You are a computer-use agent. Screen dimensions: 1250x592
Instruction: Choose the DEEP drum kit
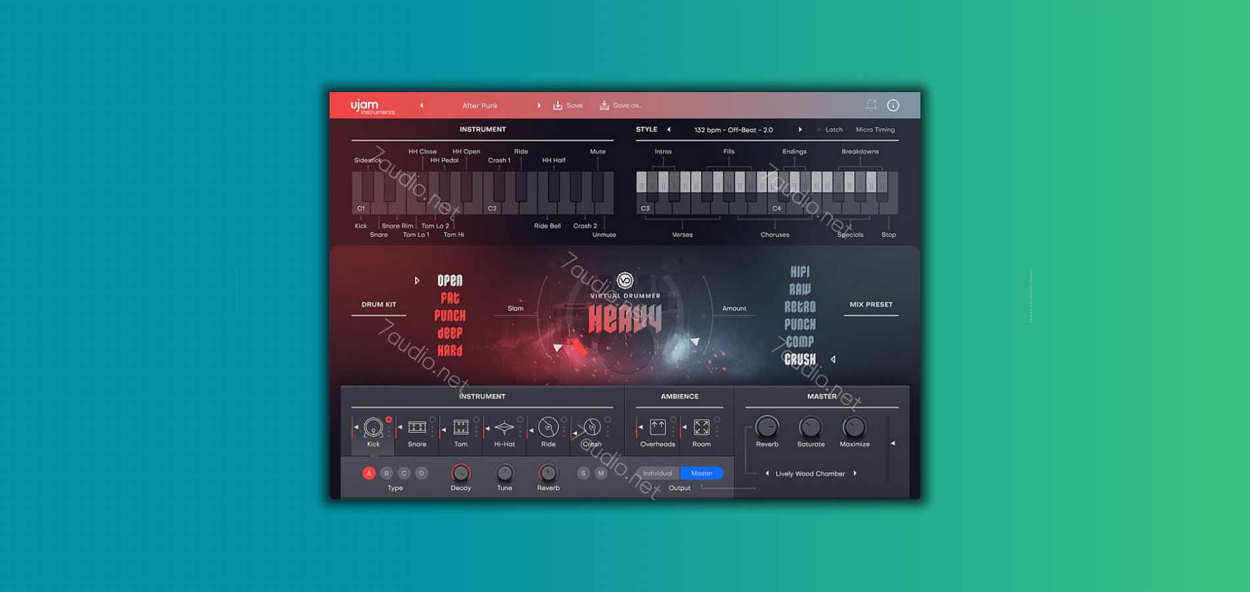pyautogui.click(x=450, y=333)
